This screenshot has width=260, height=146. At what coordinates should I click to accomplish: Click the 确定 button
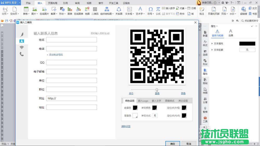(173, 144)
